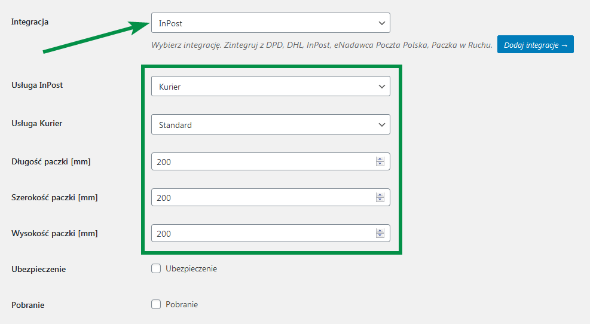Click the chevron arrow beside Standard
Viewport: 590px width, 324px height.
(x=381, y=125)
